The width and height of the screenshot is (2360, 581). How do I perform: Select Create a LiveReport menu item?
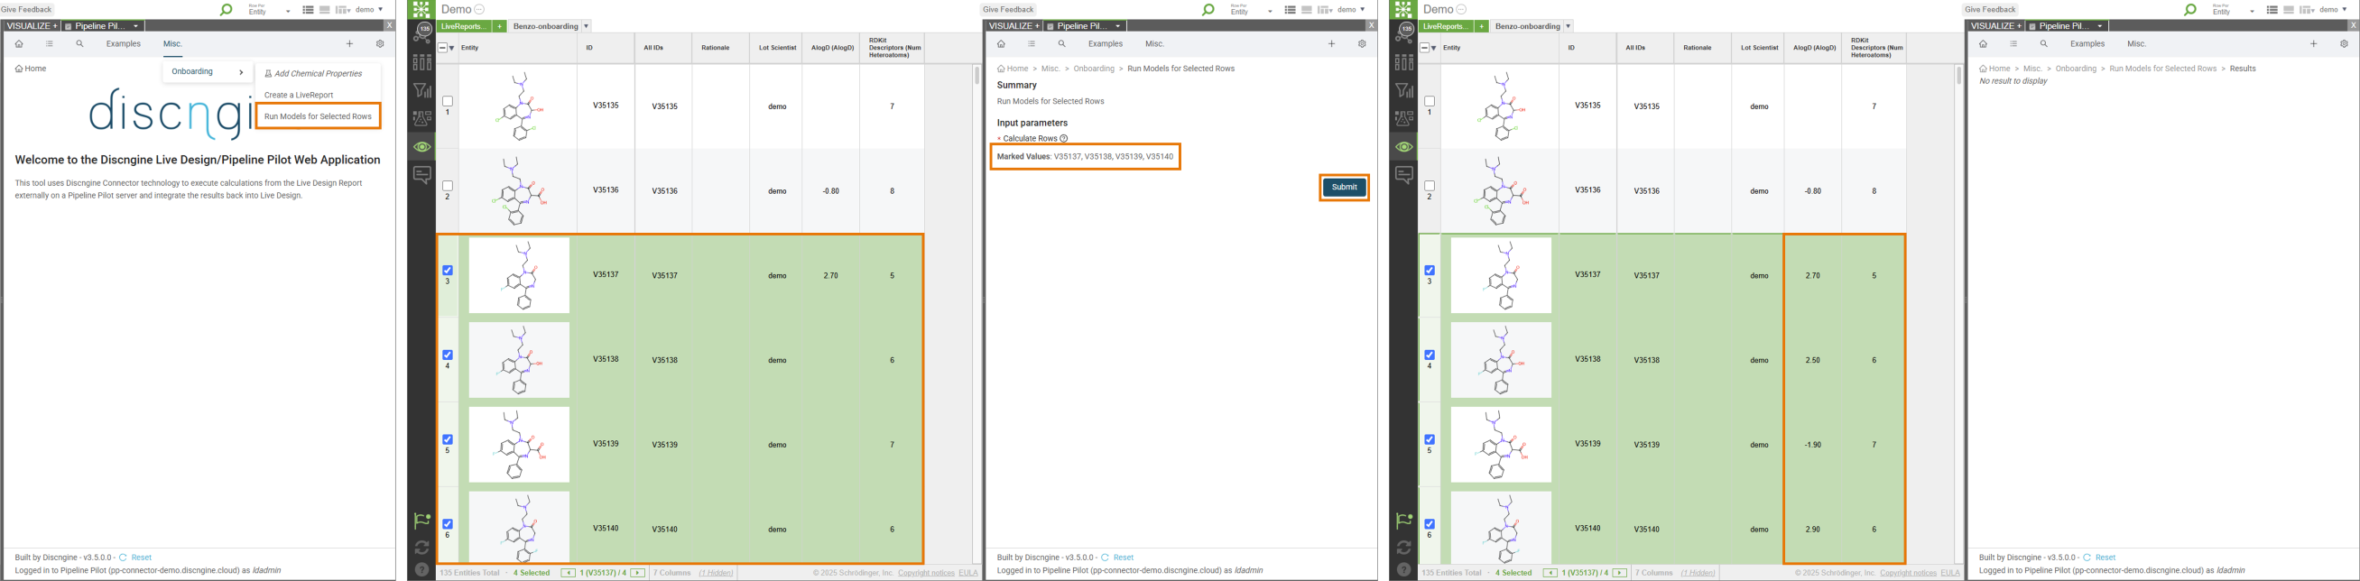tap(299, 96)
